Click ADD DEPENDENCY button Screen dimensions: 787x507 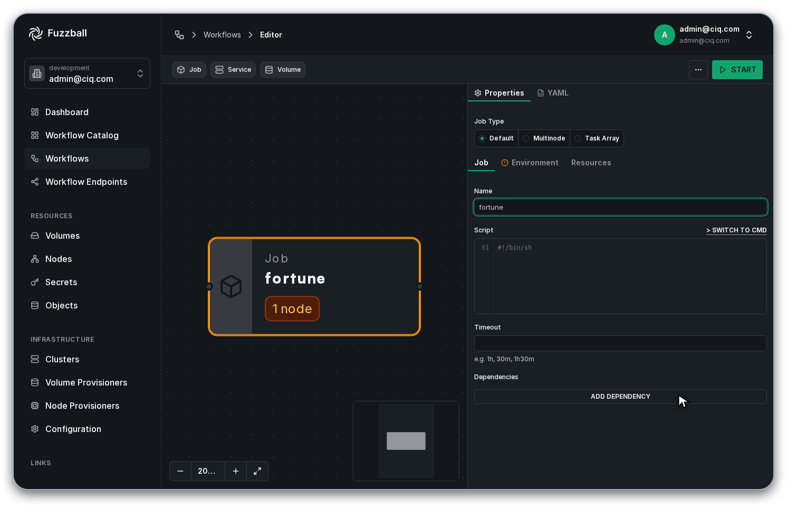point(620,397)
